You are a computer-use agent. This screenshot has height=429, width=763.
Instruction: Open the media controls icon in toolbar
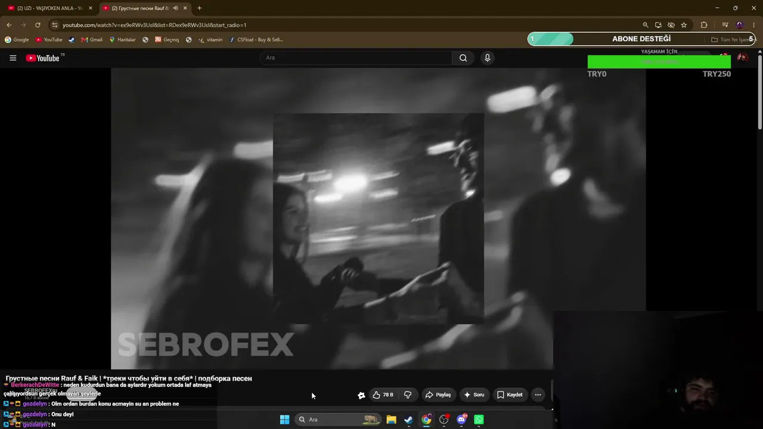[x=725, y=25]
